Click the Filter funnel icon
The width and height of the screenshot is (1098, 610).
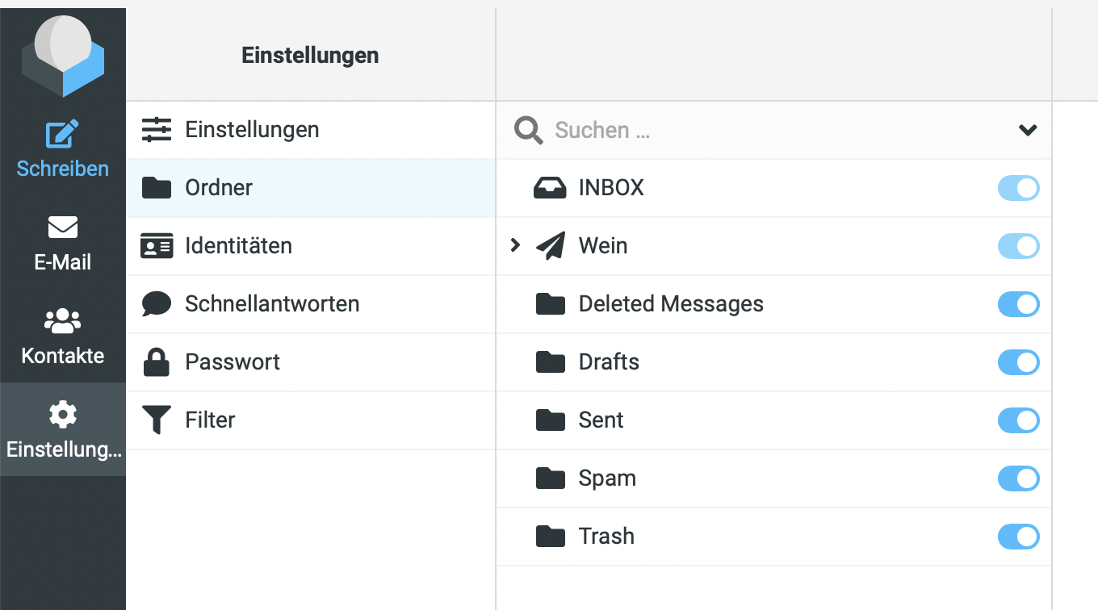156,420
